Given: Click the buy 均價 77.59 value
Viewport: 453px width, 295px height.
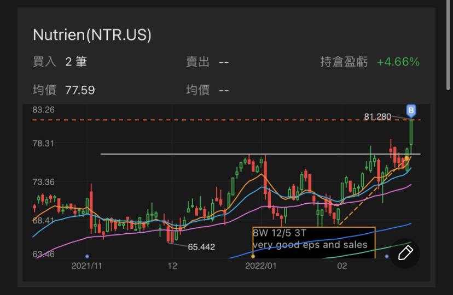Looking at the screenshot, I should (x=79, y=90).
